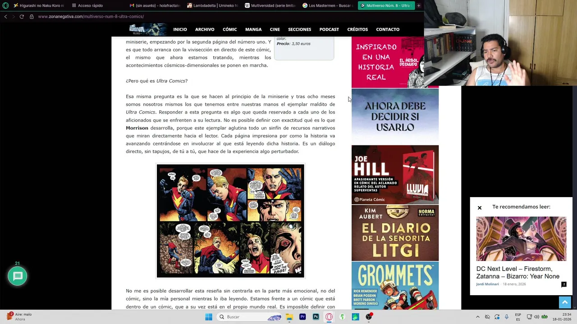Switch to the Lambdadelta Umineko tab
Viewport: 577px width, 324px height.
[x=212, y=5]
